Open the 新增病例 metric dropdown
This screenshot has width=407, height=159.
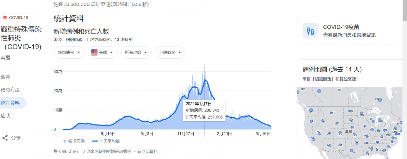[69, 53]
